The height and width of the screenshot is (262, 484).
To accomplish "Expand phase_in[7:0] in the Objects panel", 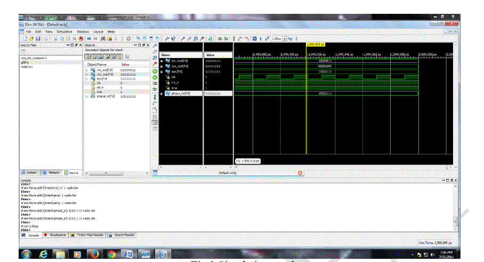I will point(87,96).
